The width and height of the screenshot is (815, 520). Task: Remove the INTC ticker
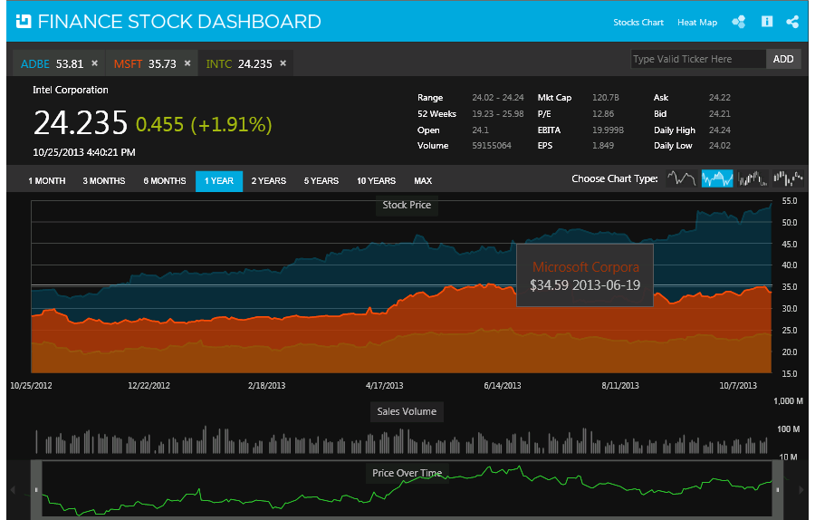pyautogui.click(x=283, y=63)
